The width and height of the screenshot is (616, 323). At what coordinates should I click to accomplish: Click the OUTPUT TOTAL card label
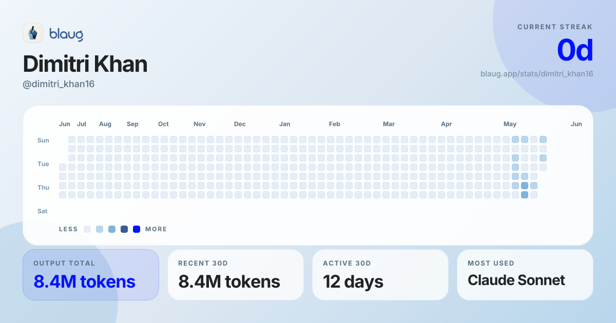click(x=64, y=264)
